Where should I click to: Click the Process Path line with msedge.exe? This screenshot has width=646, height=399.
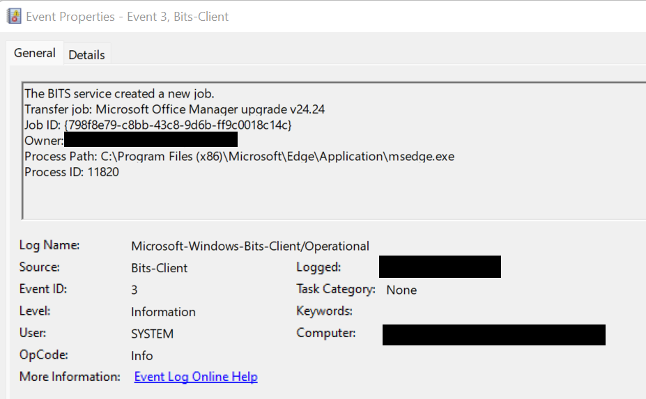click(239, 157)
